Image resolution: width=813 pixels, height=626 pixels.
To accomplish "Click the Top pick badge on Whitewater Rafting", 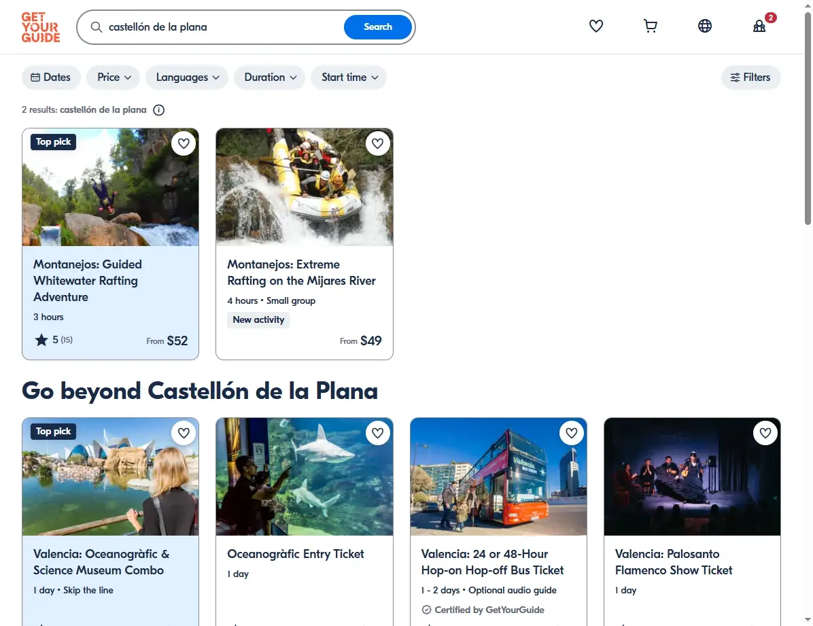I will 54,142.
